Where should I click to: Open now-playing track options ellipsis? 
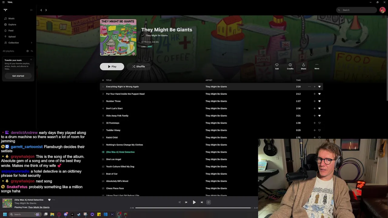[x=54, y=200]
